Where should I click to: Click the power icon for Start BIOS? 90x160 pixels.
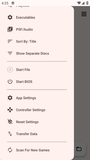pyautogui.click(x=10, y=82)
